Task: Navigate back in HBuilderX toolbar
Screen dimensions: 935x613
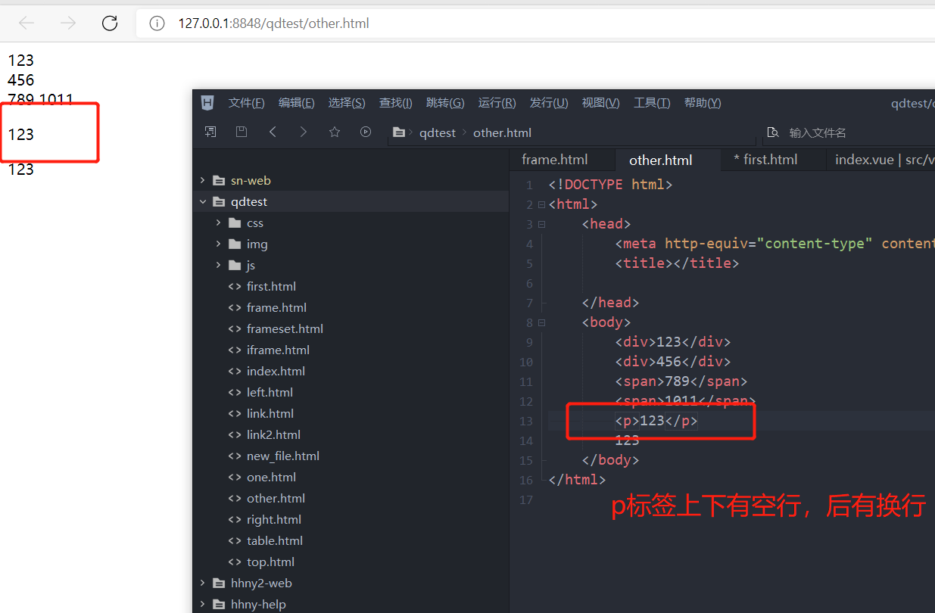Action: coord(273,132)
